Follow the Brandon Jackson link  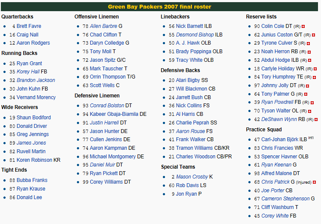[36, 80]
